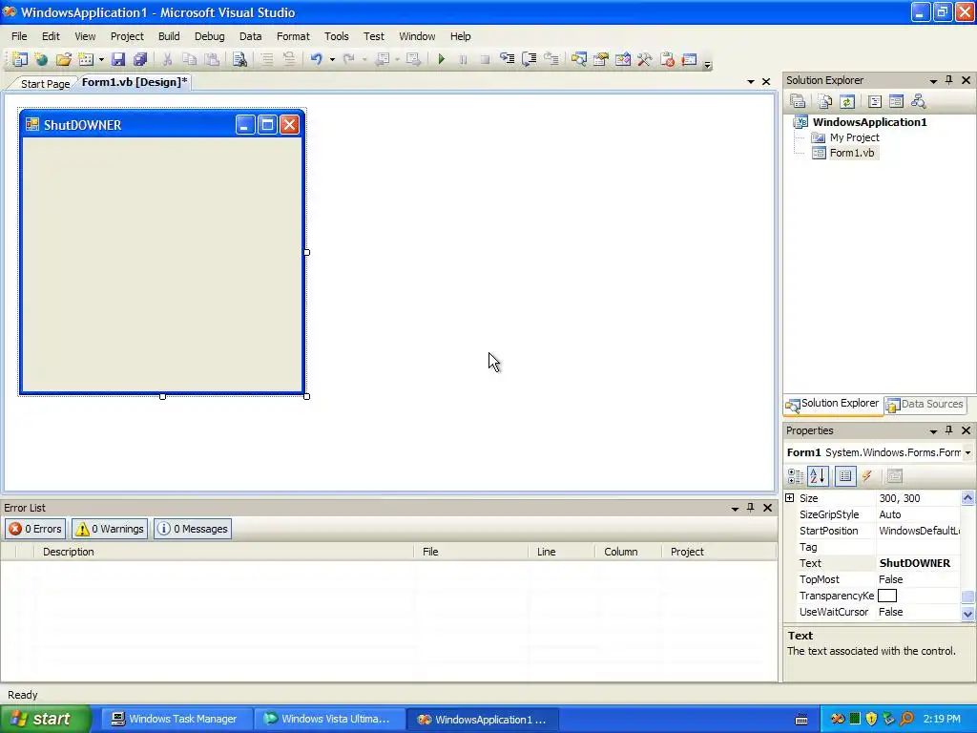Pin the Properties panel

[x=949, y=430]
